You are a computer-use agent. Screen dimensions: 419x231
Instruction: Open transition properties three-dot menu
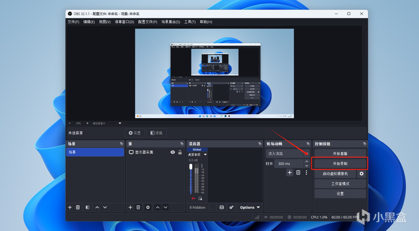pos(306,172)
